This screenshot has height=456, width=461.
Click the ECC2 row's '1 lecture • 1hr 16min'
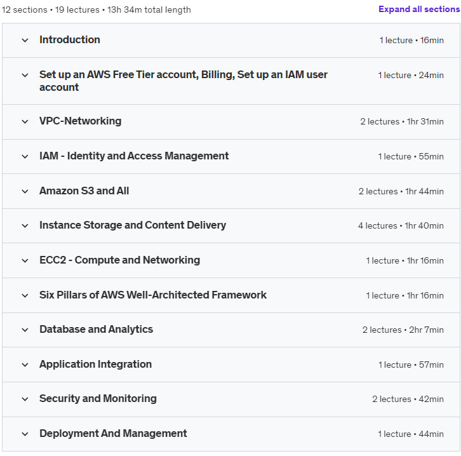point(405,261)
